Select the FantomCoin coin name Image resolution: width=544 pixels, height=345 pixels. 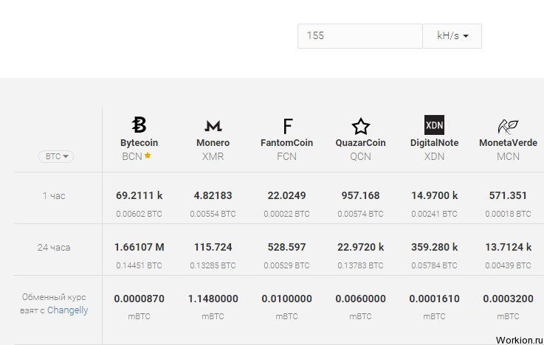coord(287,143)
